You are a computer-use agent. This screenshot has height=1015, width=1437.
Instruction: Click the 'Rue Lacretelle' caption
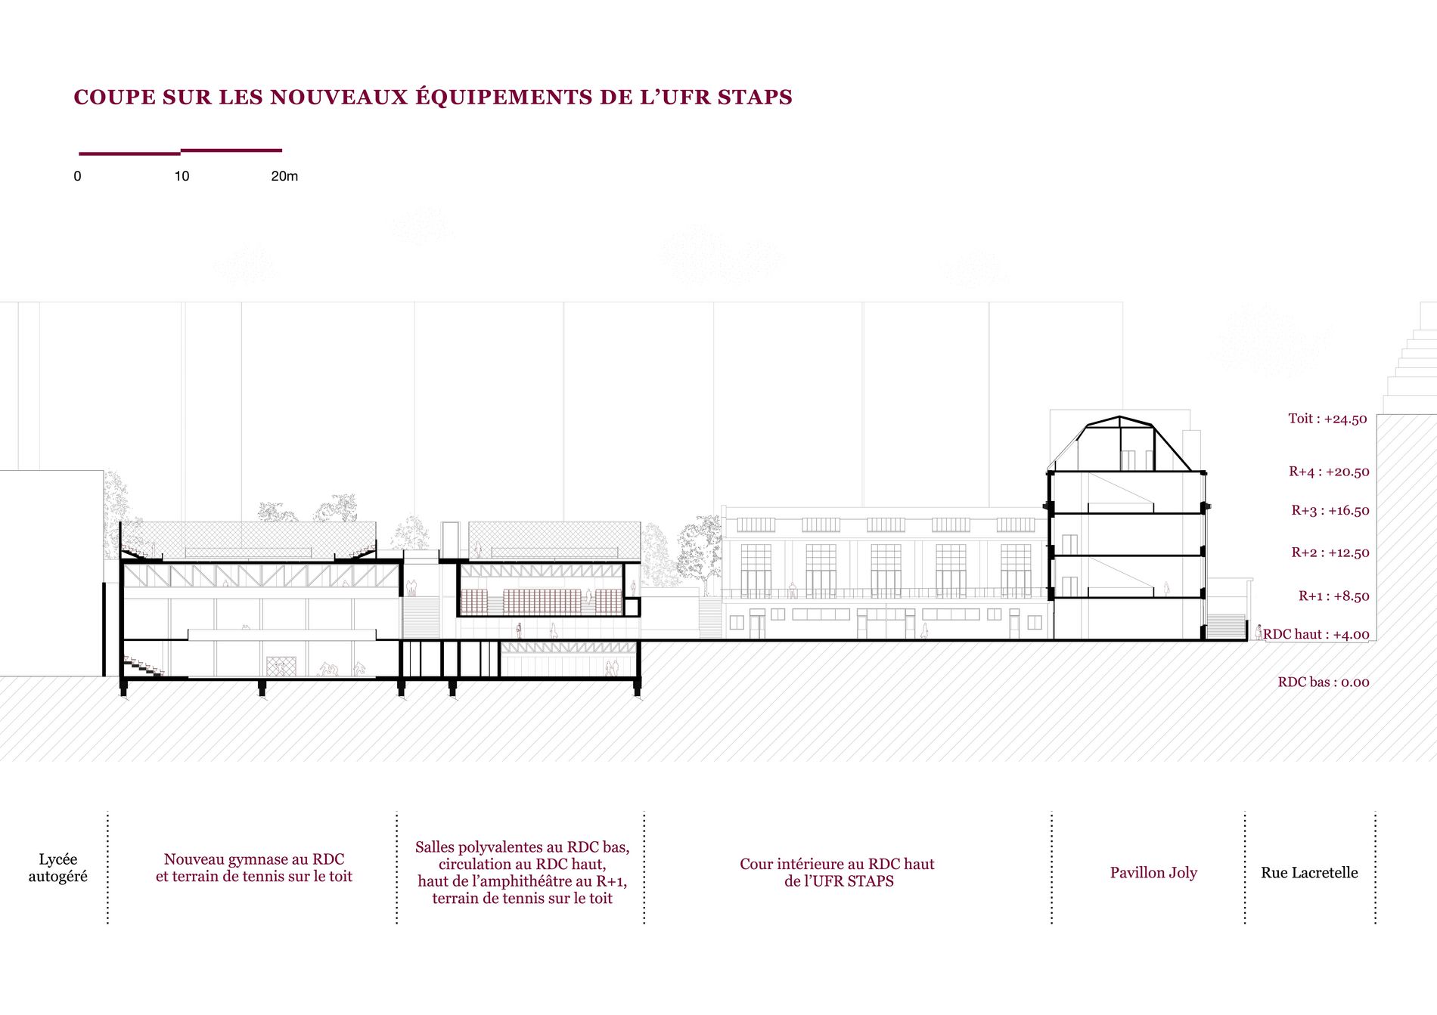click(1309, 873)
